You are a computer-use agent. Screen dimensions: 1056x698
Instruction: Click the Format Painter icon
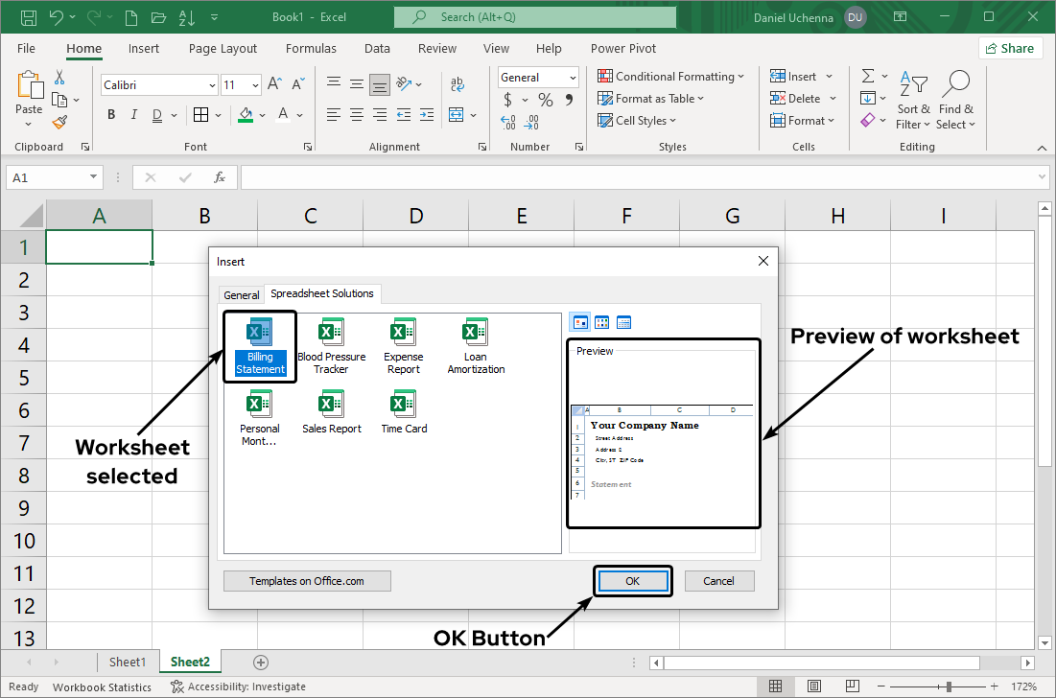point(58,122)
